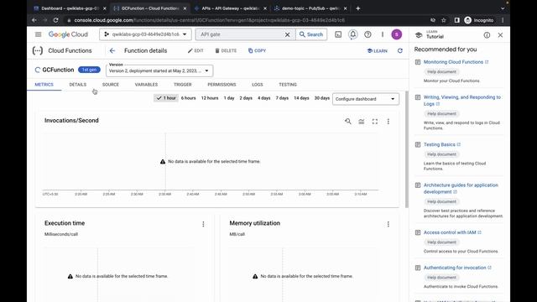
Task: Go back in the browser
Action: [34, 20]
